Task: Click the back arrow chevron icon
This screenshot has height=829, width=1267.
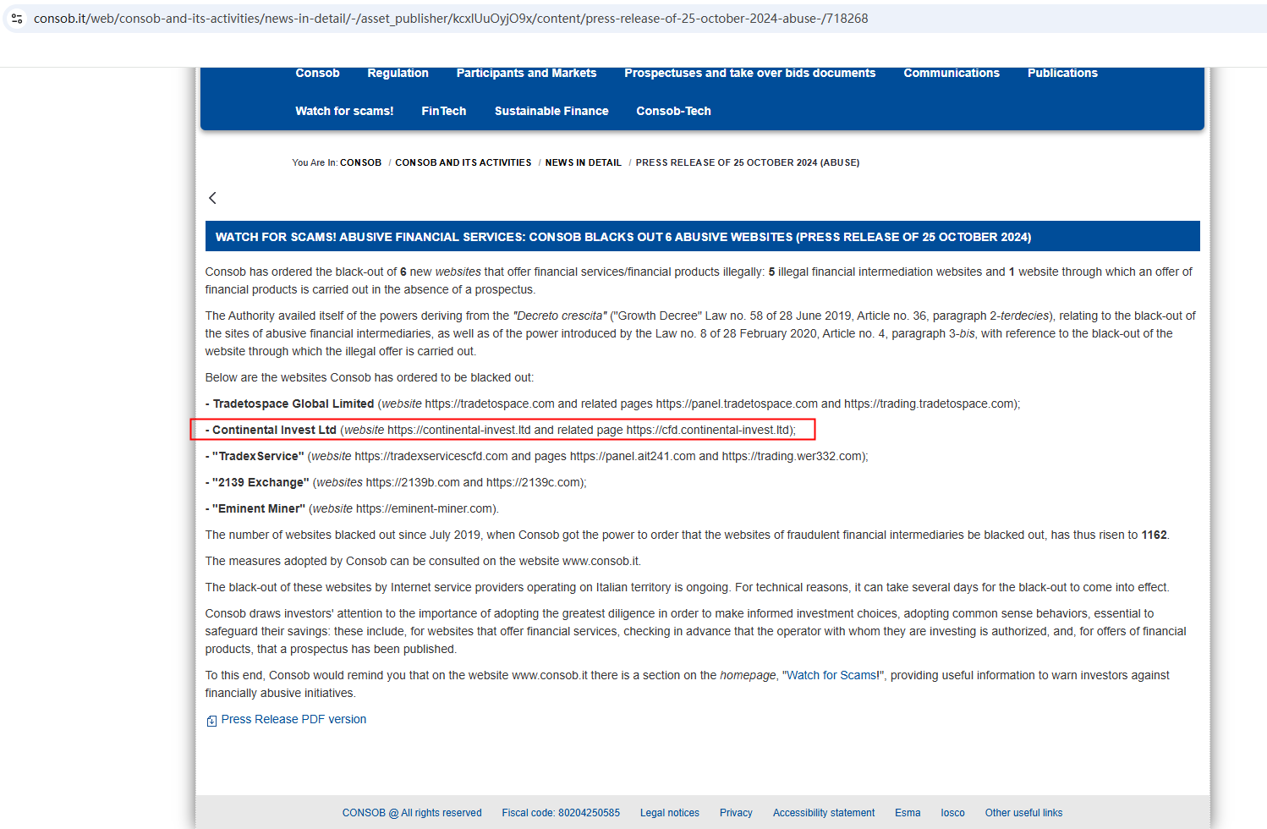Action: 212,198
